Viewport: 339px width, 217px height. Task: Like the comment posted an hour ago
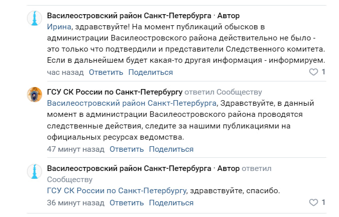click(x=314, y=72)
